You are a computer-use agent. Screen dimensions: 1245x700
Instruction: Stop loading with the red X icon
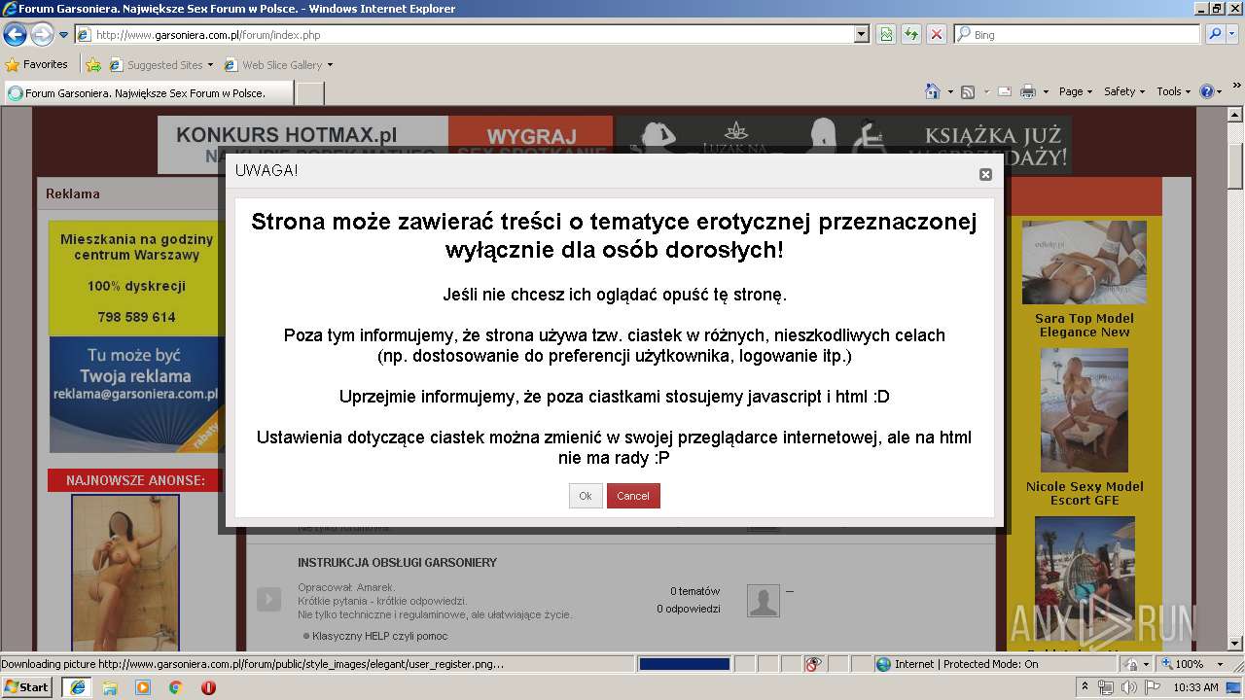[937, 35]
